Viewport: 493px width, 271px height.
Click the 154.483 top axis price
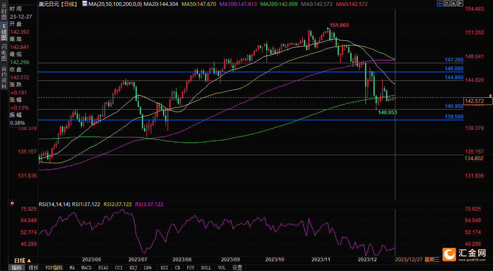click(474, 9)
